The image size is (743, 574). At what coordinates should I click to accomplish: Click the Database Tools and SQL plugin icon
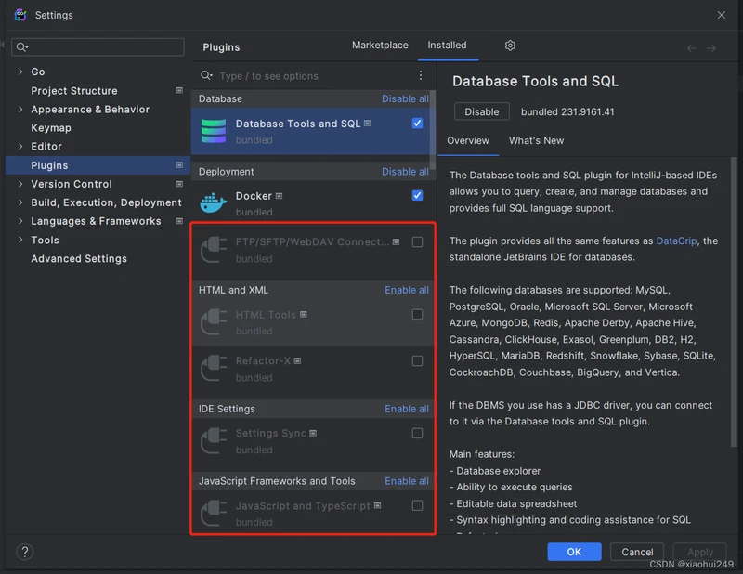[x=214, y=131]
